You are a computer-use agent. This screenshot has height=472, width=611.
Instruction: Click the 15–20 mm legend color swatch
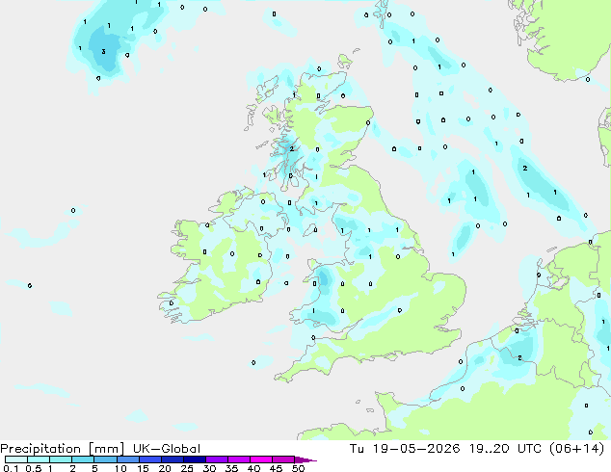(150, 459)
